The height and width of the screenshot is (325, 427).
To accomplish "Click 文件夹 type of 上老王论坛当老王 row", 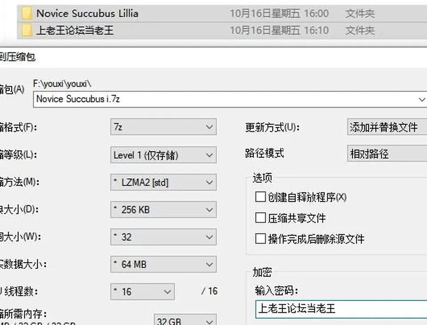I will (x=360, y=30).
